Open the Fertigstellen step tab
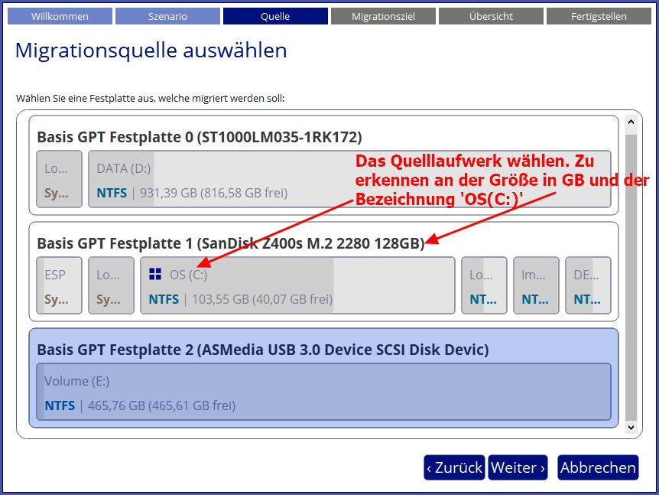The width and height of the screenshot is (659, 495). tap(598, 16)
